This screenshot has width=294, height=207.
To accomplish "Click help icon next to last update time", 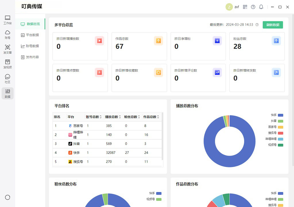I will [x=257, y=25].
